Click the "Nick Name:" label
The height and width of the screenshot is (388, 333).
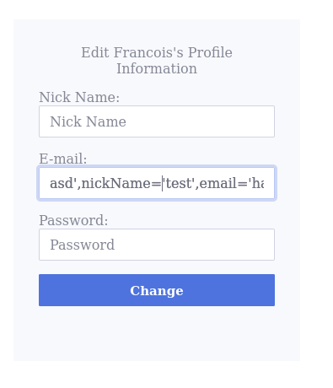79,97
